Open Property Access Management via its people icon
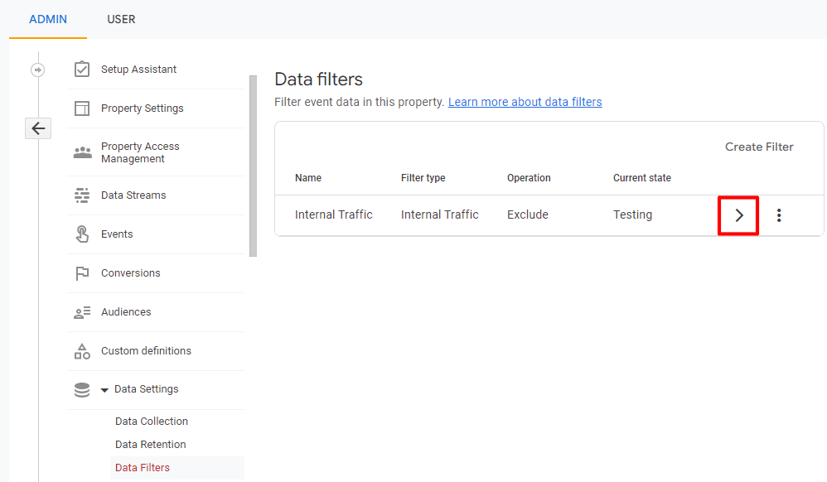827x482 pixels. pyautogui.click(x=82, y=152)
